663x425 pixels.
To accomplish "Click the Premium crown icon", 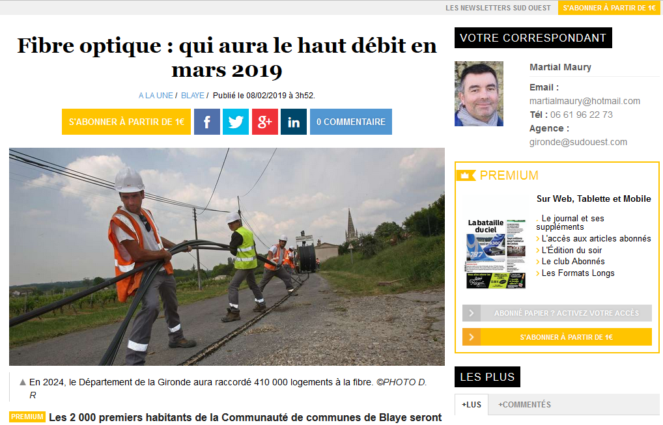I will (466, 175).
